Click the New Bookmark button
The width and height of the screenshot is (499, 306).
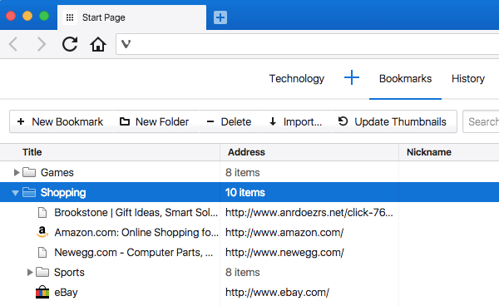(x=61, y=121)
